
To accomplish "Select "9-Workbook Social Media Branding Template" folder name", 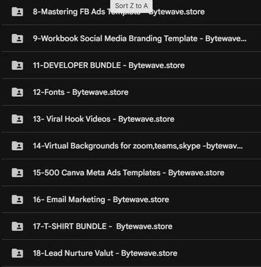I will 139,38.
